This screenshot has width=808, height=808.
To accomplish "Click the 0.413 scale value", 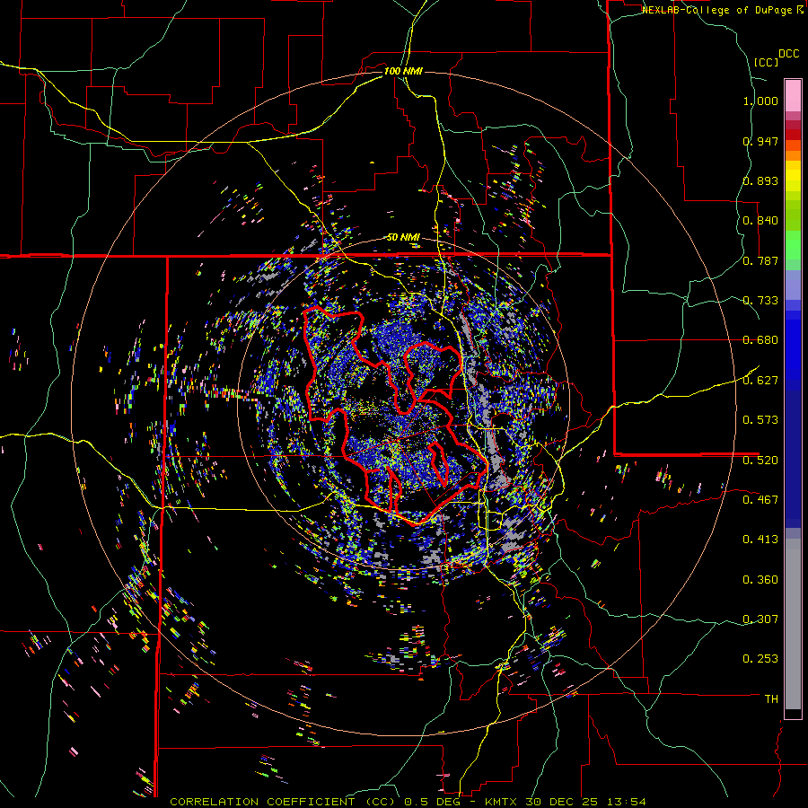I will click(760, 540).
